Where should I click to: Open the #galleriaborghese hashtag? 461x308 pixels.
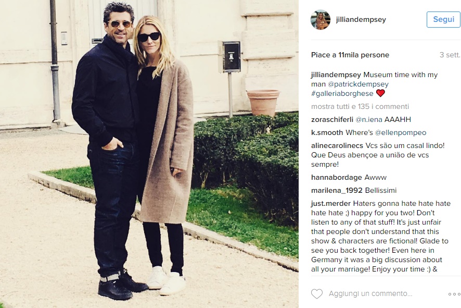click(342, 94)
